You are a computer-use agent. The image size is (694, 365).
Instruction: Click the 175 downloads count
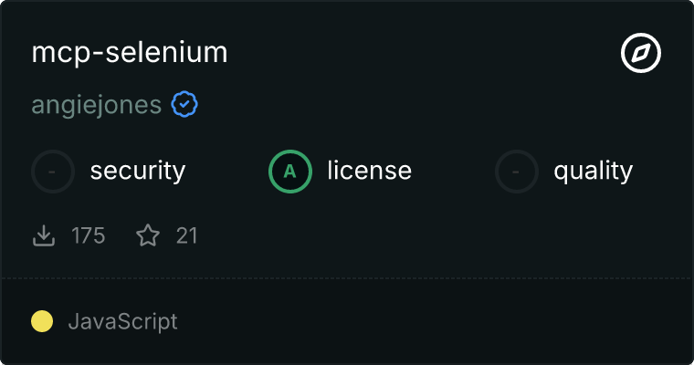coord(89,236)
